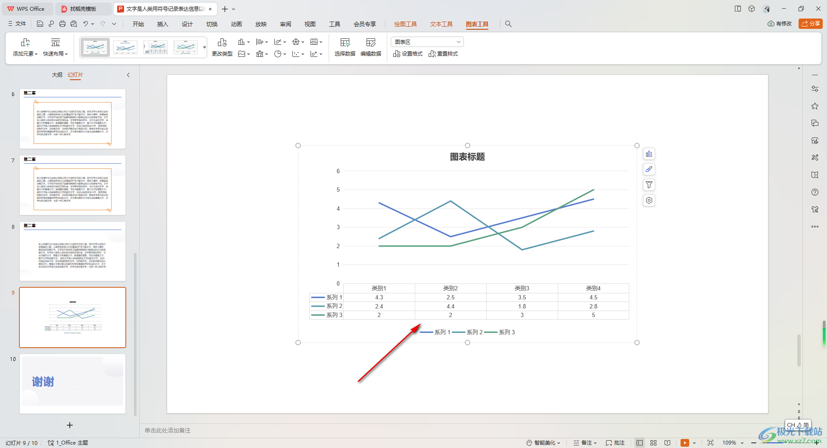Viewport: 827px width, 448px height.
Task: Select slide 6 thumbnail
Action: (x=72, y=119)
